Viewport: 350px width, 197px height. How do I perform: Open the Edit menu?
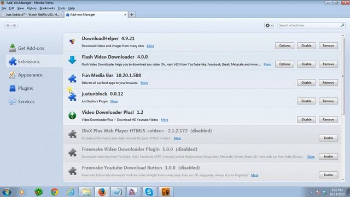pos(11,8)
